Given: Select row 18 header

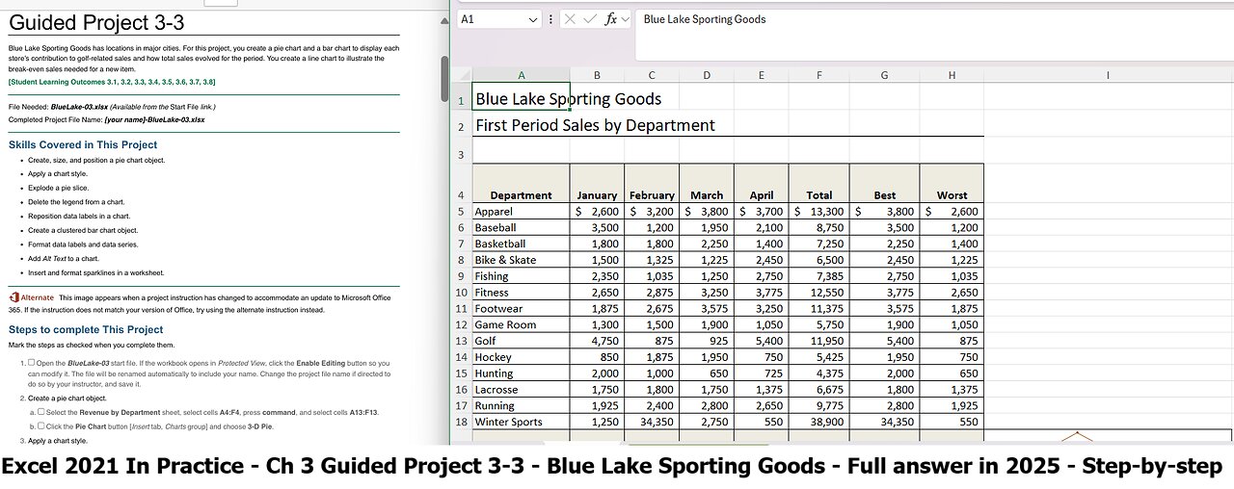Looking at the screenshot, I should click(462, 422).
